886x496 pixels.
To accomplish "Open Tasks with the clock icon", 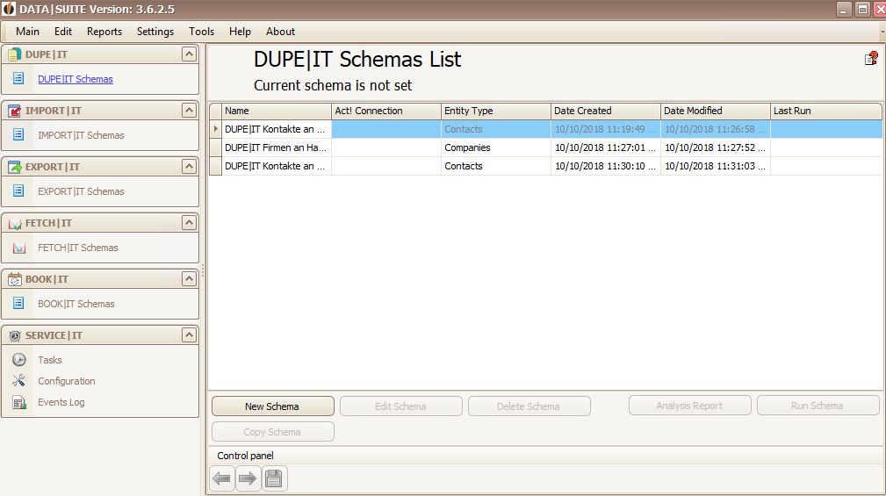I will tap(19, 359).
